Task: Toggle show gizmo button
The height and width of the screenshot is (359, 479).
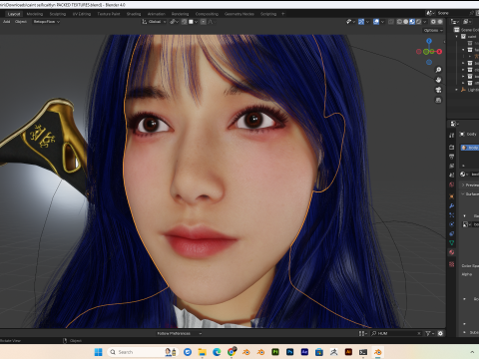Action: point(361,22)
